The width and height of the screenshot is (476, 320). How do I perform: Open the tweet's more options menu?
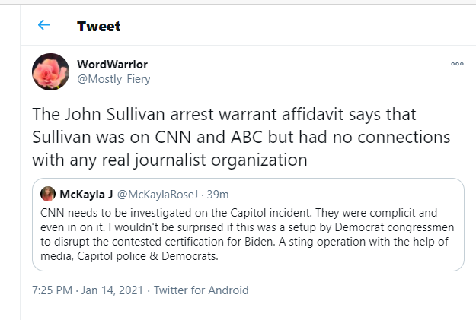click(457, 64)
